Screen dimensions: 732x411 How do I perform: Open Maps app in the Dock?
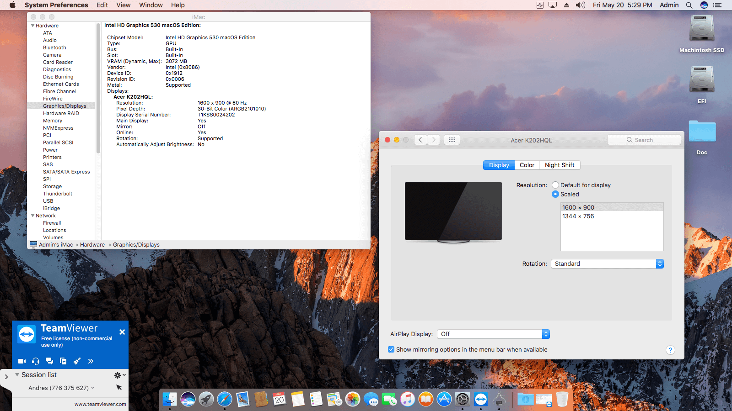point(334,400)
